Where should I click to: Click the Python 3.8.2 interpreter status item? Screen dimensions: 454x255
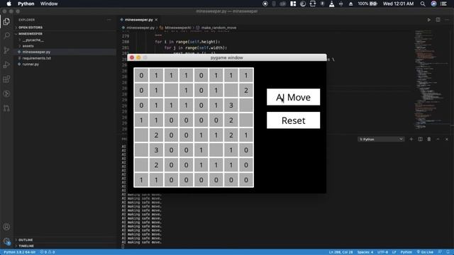pos(19,252)
